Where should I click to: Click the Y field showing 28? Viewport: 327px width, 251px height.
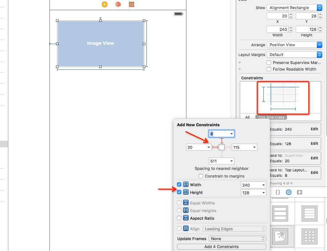pyautogui.click(x=307, y=16)
